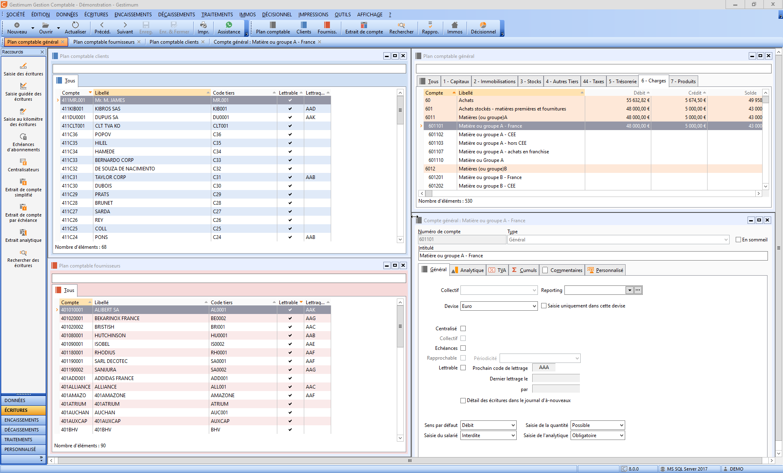Click the Extrait analytique icon
Viewport: 783px width, 473px height.
point(23,232)
